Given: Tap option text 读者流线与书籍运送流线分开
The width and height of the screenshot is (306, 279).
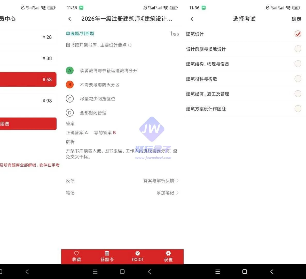Looking at the screenshot, I should (108, 71).
